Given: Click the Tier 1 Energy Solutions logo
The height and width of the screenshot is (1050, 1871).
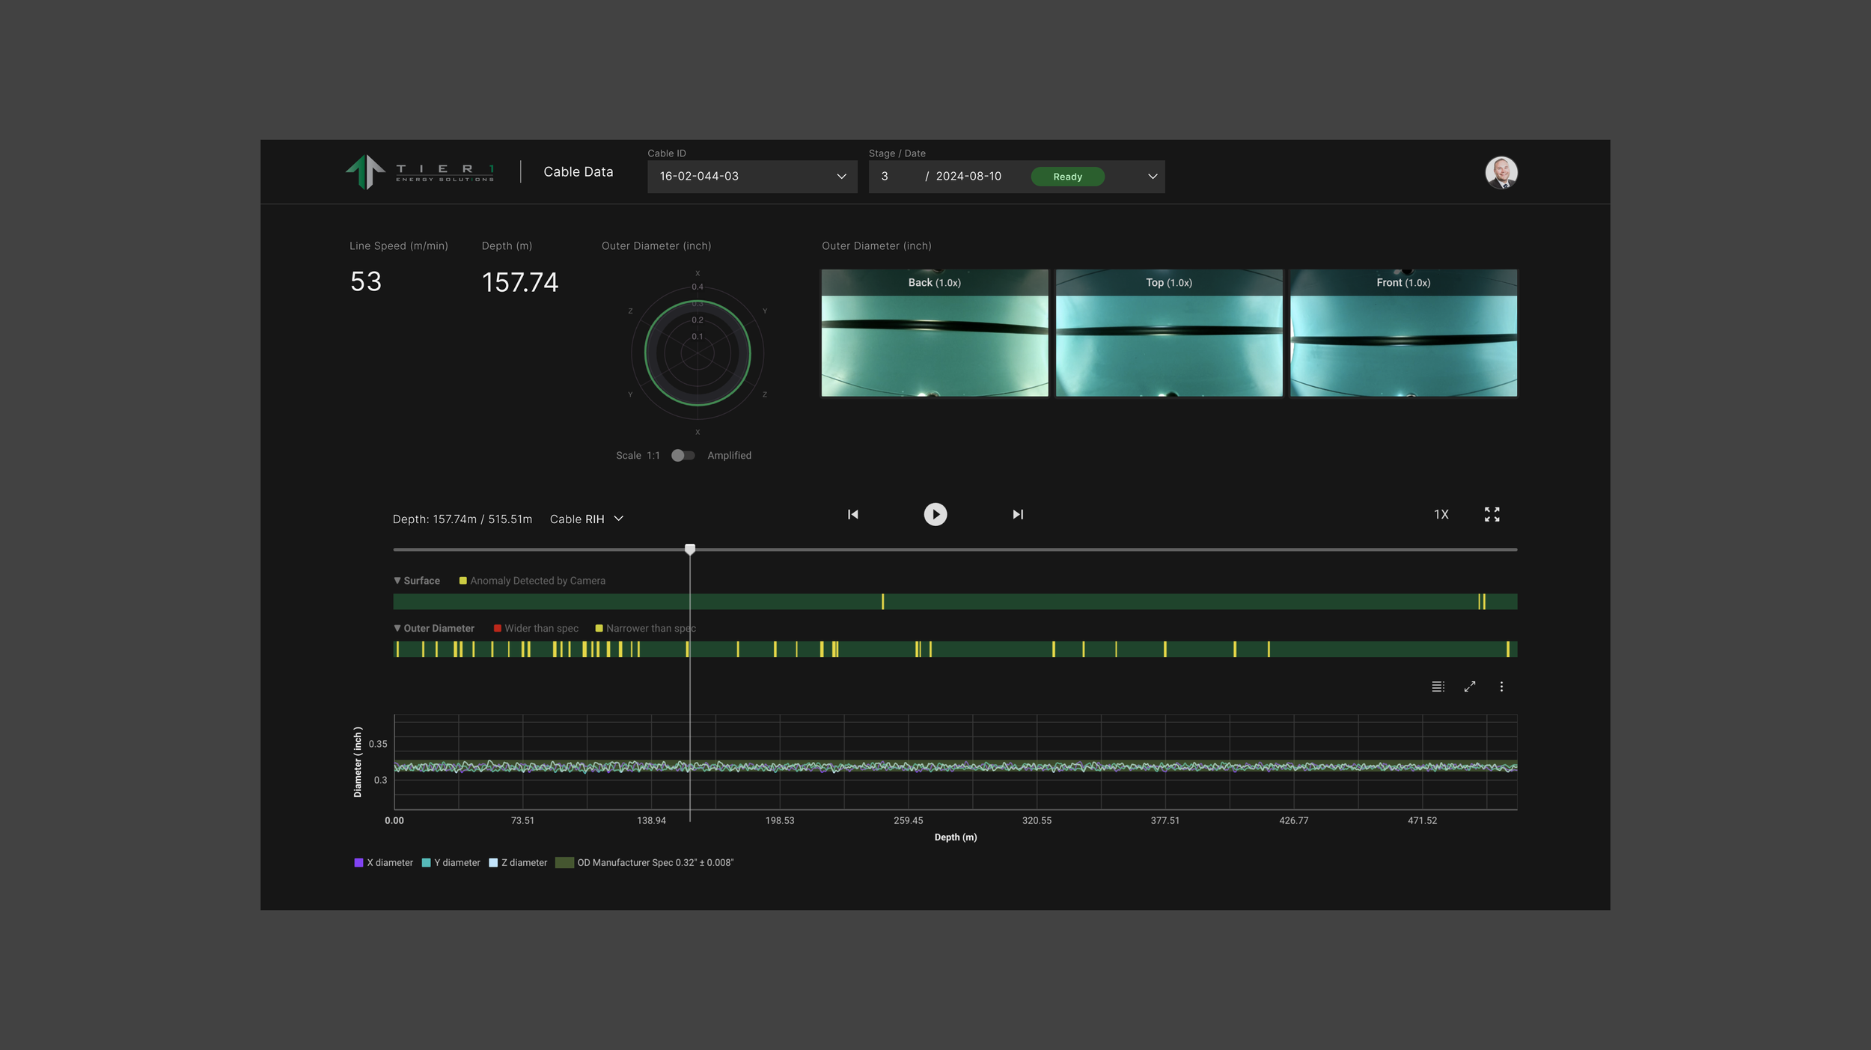Looking at the screenshot, I should pos(419,172).
